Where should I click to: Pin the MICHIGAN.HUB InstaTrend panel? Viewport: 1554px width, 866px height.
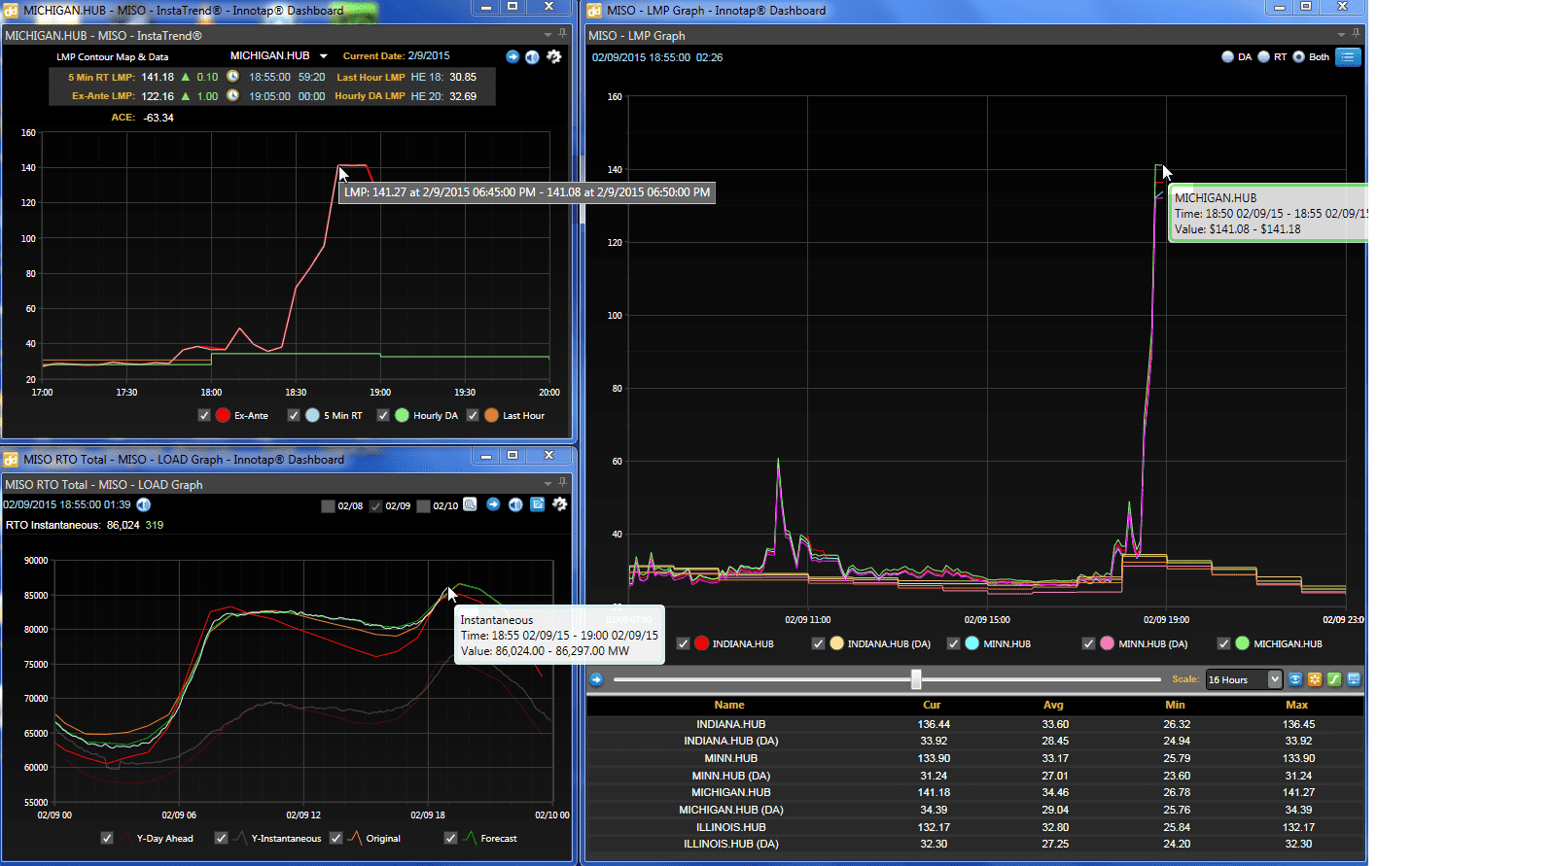pos(562,34)
